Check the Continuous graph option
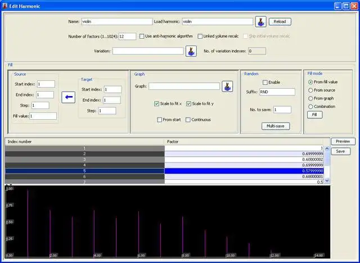Image resolution: width=360 pixels, height=263 pixels. (x=188, y=120)
